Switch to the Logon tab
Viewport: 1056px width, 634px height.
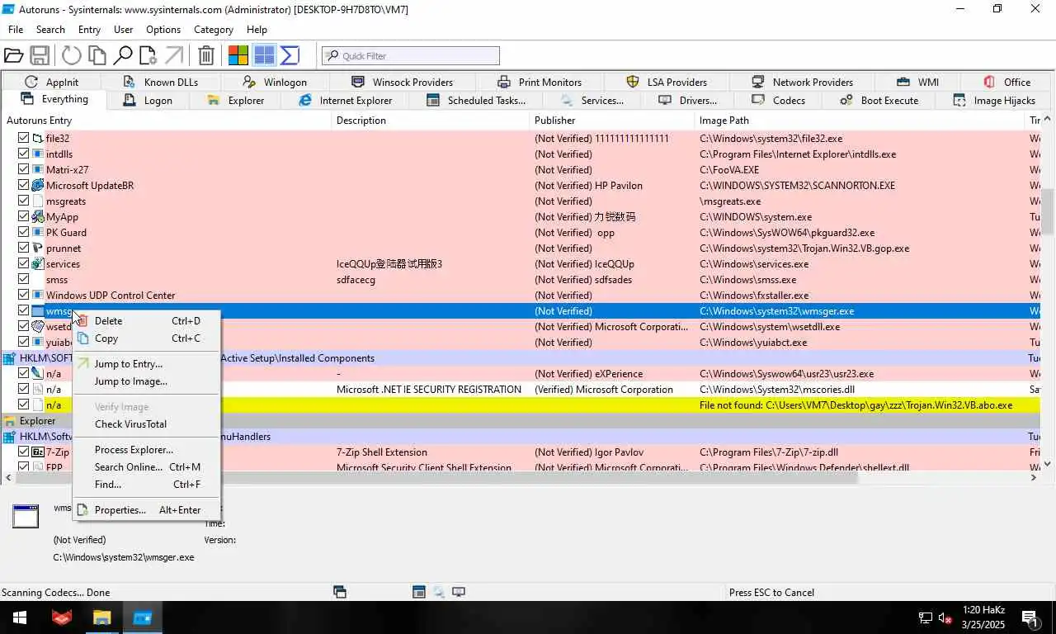tap(148, 101)
